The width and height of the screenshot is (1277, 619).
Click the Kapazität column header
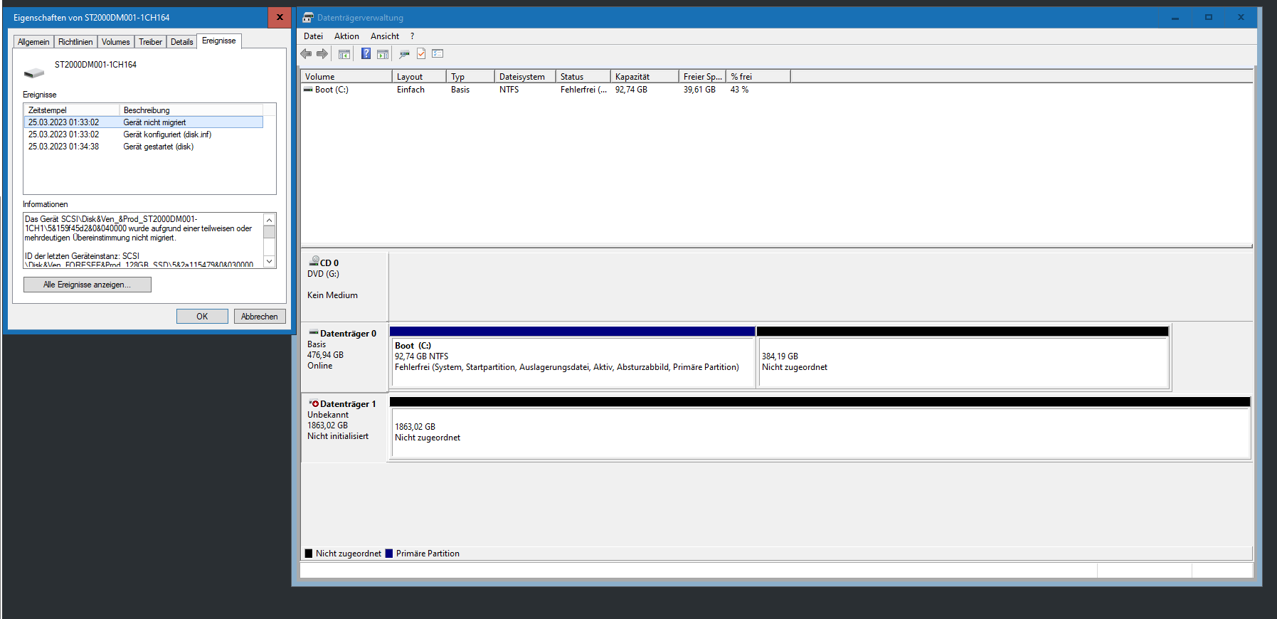645,77
